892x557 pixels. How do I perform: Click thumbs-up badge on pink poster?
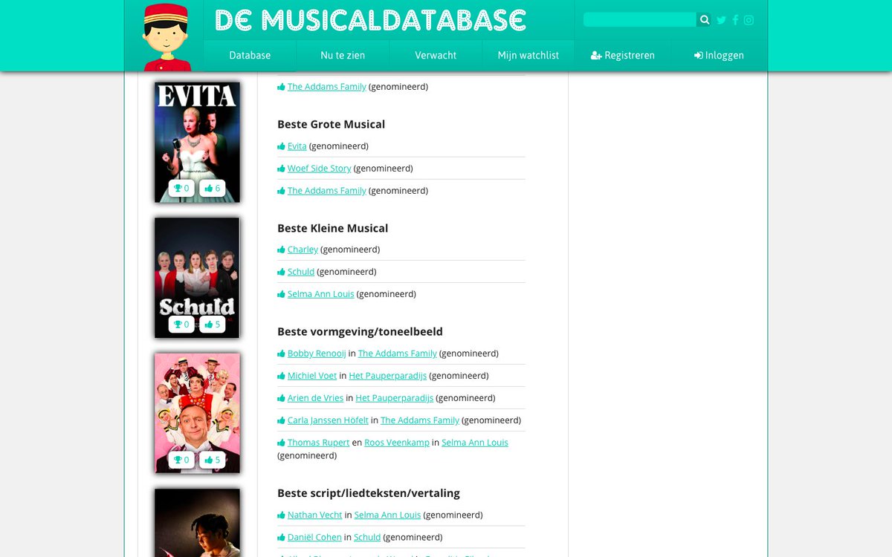213,460
